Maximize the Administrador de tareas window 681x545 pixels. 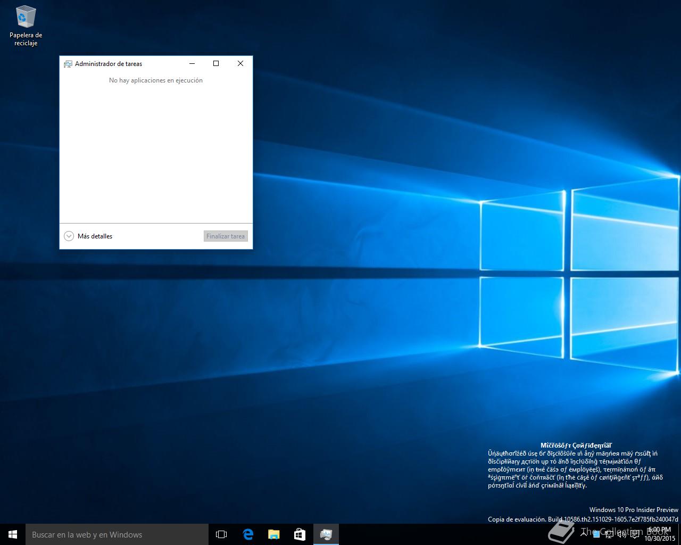216,63
